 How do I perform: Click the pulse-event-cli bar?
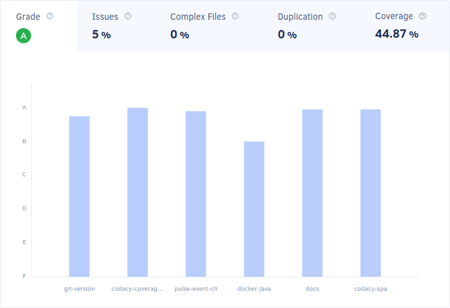[x=196, y=194]
